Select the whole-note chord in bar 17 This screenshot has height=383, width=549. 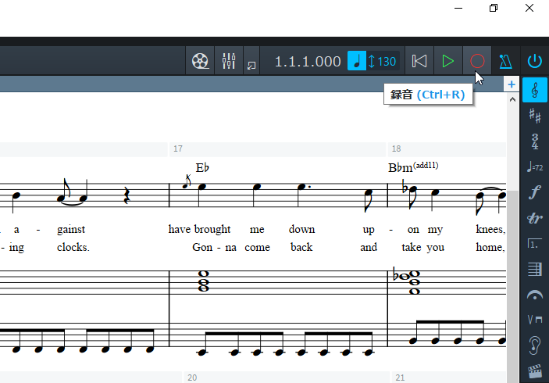tap(203, 281)
